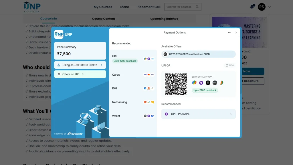Click the 'Upto ₹200 cashback' badge under UPI
Screen dimensions: 293x165
[x=125, y=61]
